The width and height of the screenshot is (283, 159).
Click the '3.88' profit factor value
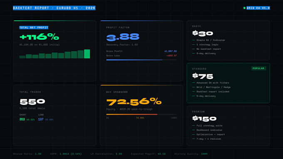click(x=123, y=37)
